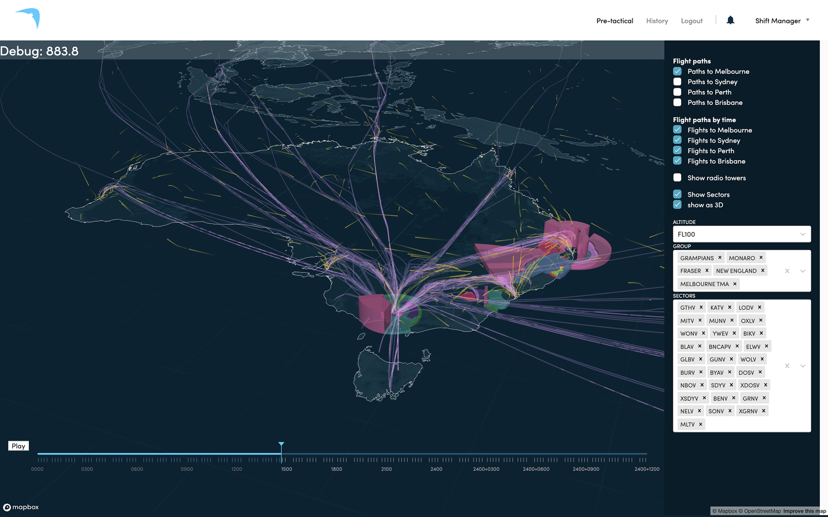Remove the KATV sector tag

730,307
